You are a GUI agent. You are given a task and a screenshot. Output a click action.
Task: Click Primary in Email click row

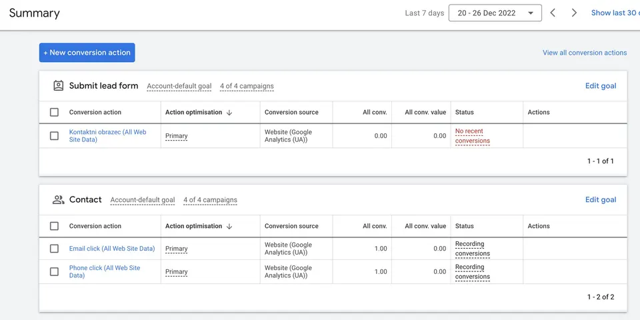176,249
